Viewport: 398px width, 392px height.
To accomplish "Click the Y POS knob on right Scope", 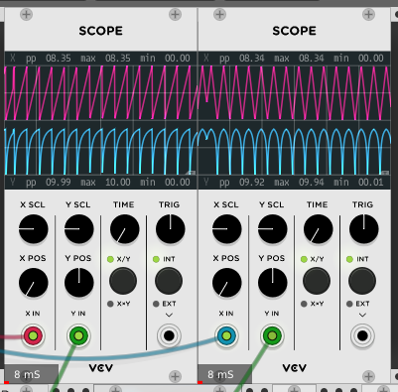I will pyautogui.click(x=273, y=283).
